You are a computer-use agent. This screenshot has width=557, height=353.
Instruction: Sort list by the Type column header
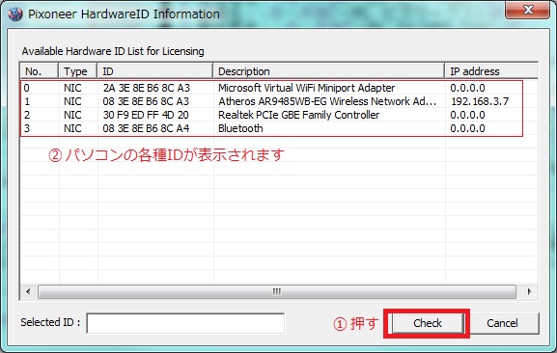click(78, 71)
